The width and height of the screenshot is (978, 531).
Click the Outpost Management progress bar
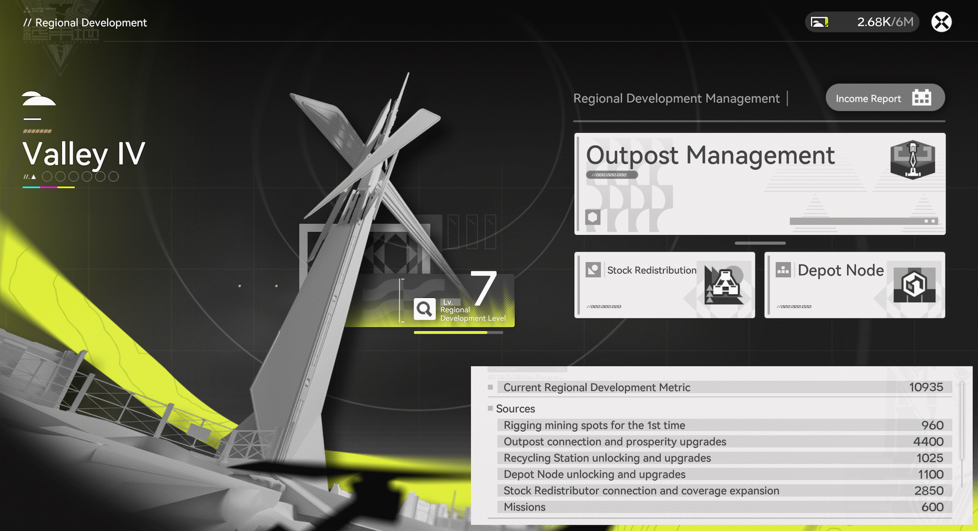[864, 221]
